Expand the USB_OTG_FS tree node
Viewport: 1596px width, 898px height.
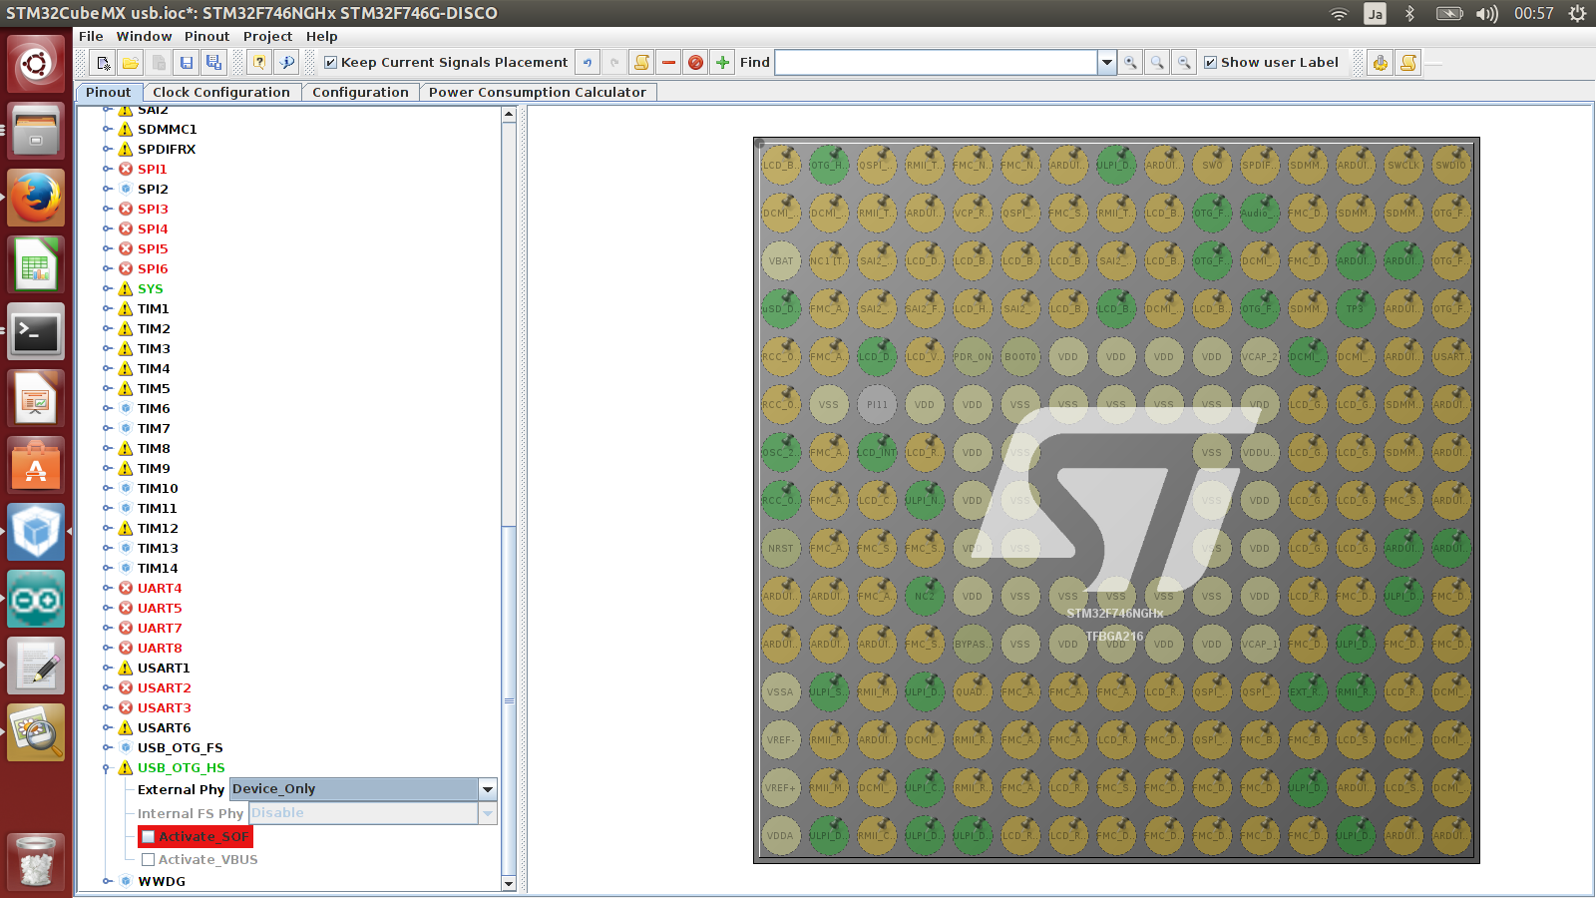click(x=108, y=747)
